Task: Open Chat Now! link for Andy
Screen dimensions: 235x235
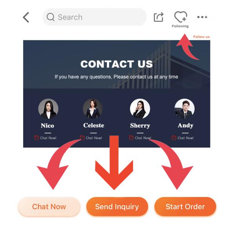Action: [186, 138]
